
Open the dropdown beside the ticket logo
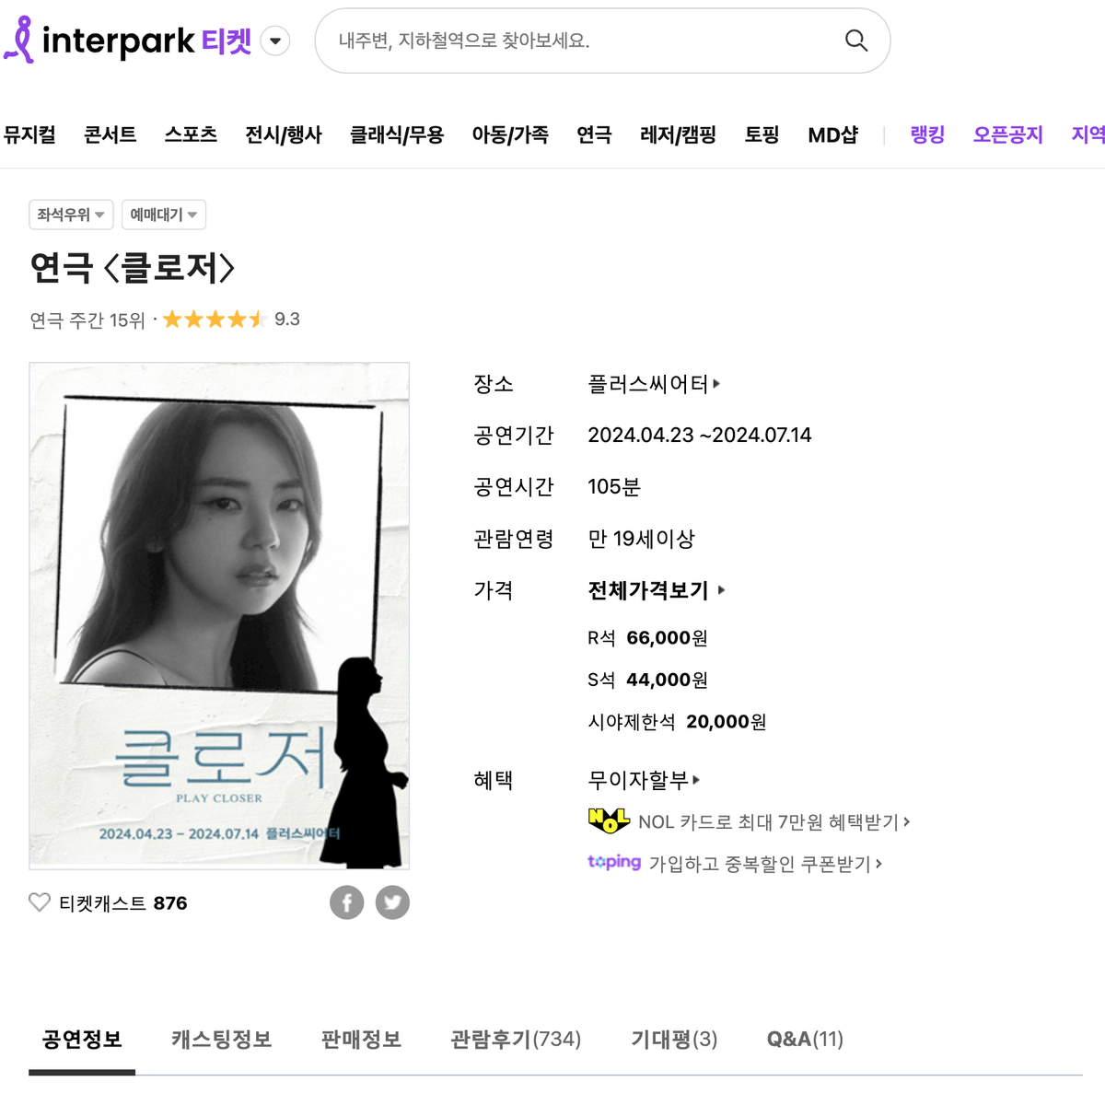pos(275,41)
